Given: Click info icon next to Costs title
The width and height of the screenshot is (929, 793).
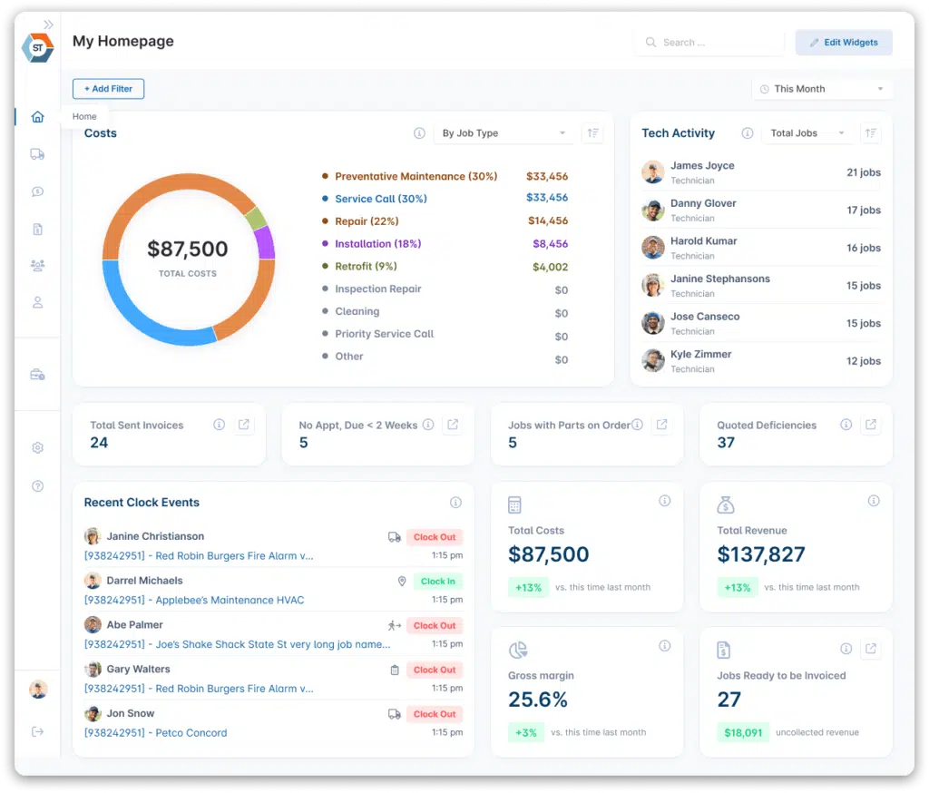Looking at the screenshot, I should pos(419,133).
